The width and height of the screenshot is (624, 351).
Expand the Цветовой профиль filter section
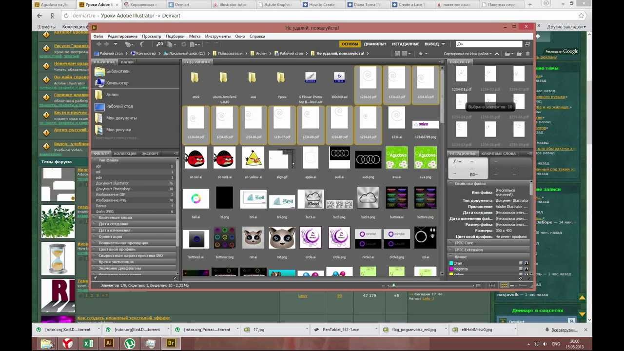(134, 249)
